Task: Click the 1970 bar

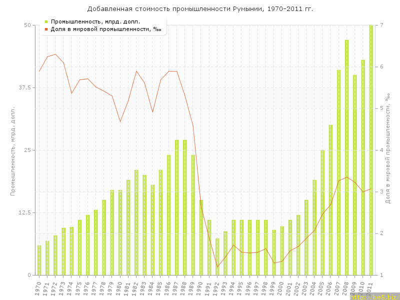Action: (x=39, y=260)
